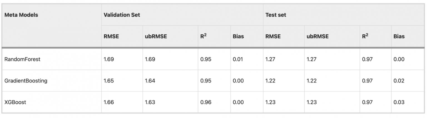Click RandomForest test RMSE value 1.27
The image size is (427, 118).
coord(270,59)
